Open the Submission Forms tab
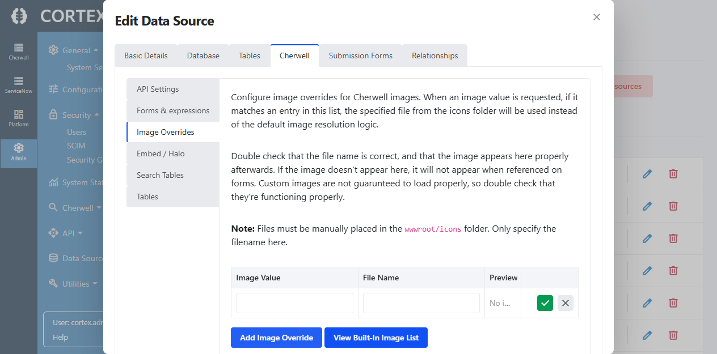 click(361, 56)
